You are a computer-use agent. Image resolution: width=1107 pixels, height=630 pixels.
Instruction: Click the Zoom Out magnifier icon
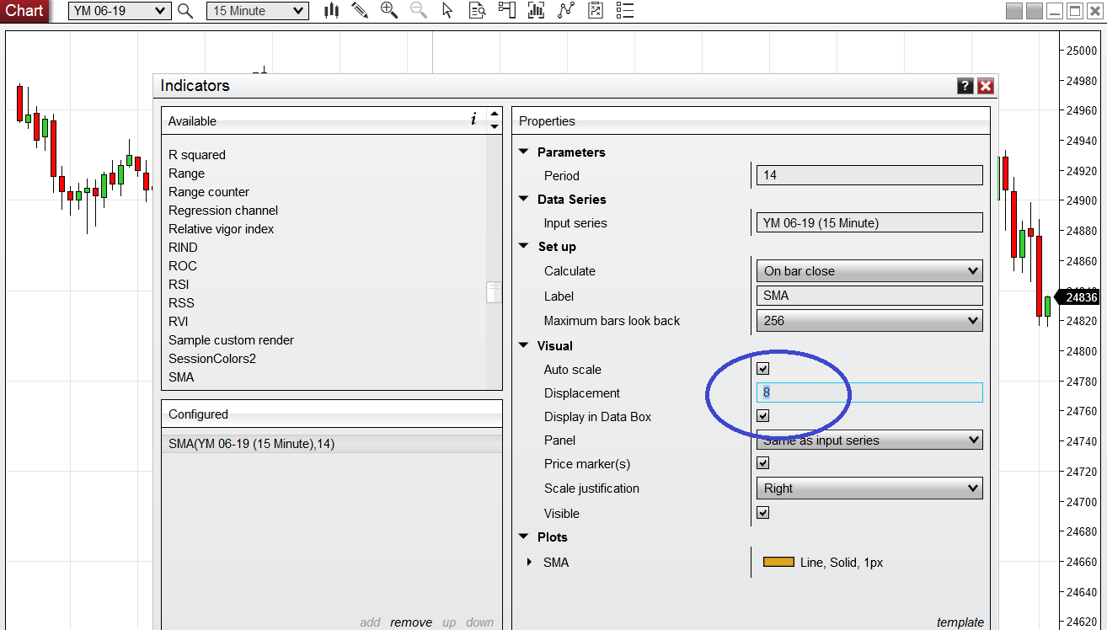pyautogui.click(x=418, y=11)
